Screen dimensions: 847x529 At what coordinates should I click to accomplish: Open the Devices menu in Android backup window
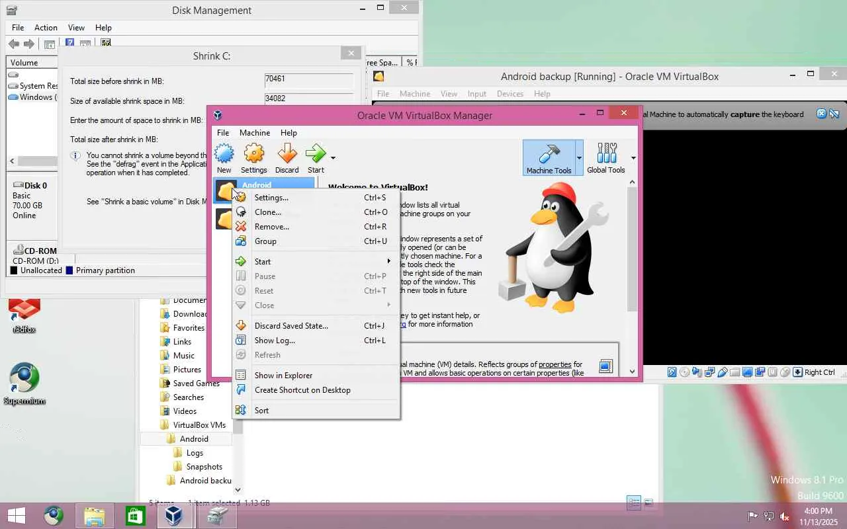510,94
